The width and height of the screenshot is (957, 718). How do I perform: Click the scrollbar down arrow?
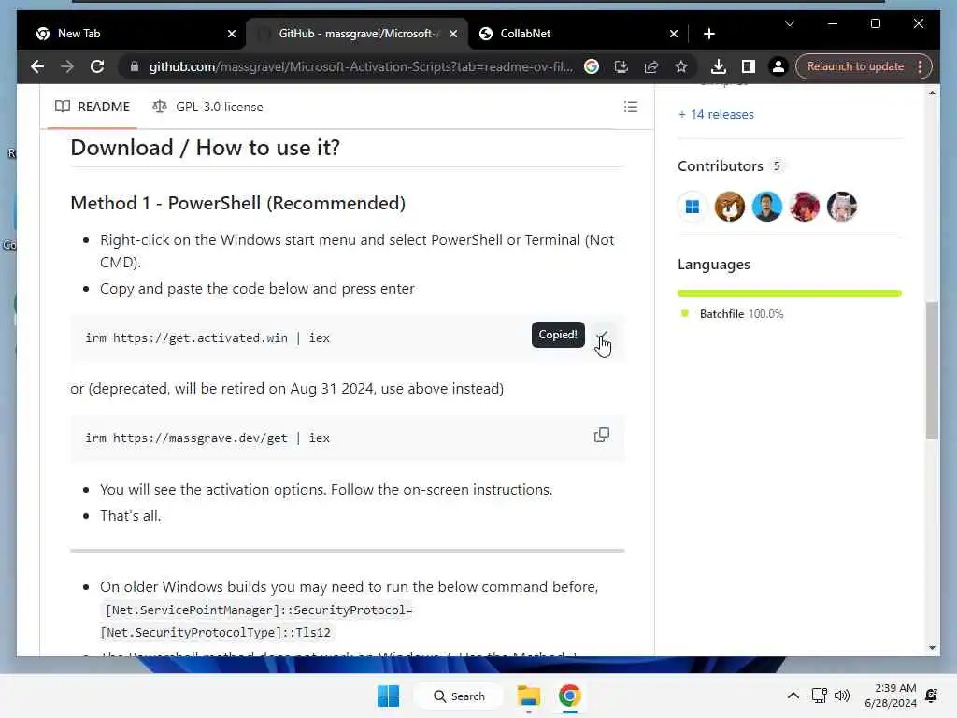[932, 648]
